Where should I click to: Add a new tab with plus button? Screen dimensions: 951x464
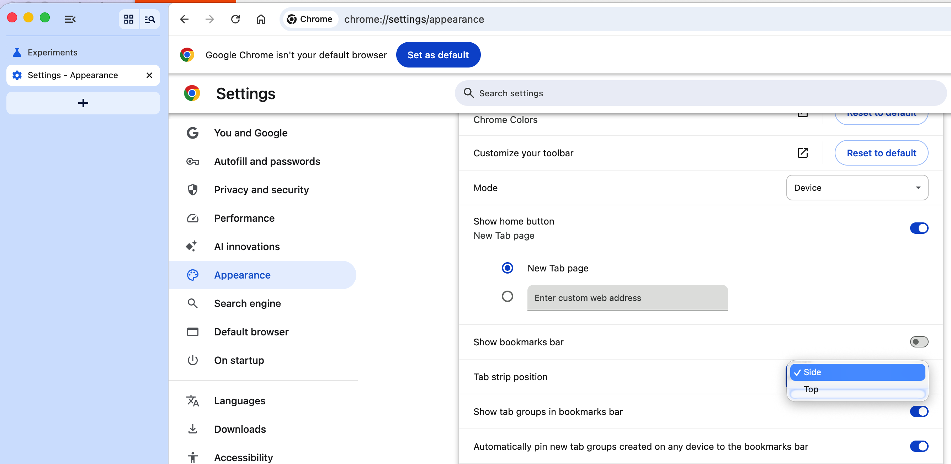point(83,103)
